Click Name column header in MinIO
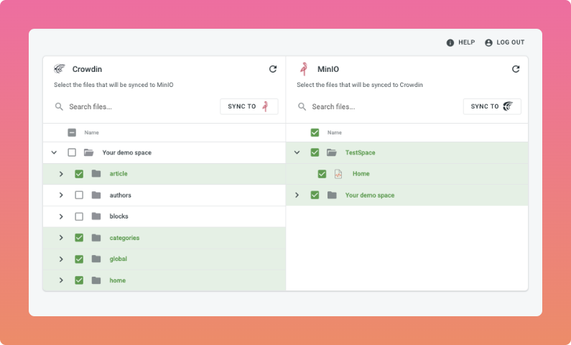This screenshot has height=345, width=571. 334,132
